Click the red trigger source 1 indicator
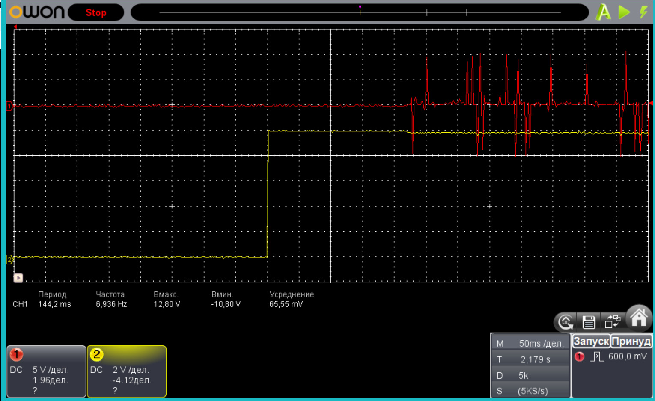The width and height of the screenshot is (655, 401). pyautogui.click(x=579, y=356)
